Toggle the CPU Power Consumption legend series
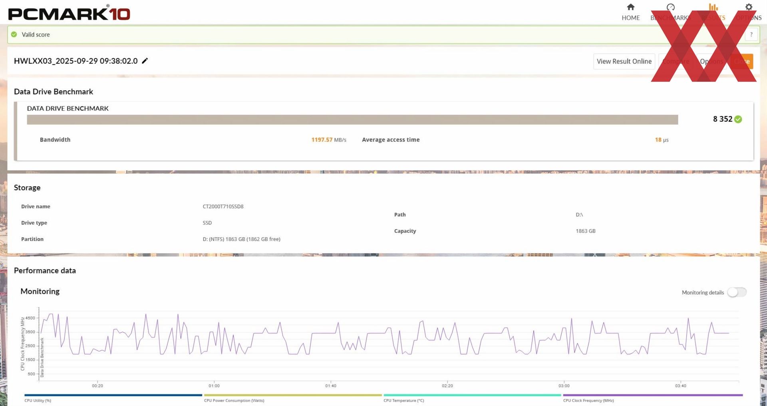The height and width of the screenshot is (406, 767). [234, 400]
